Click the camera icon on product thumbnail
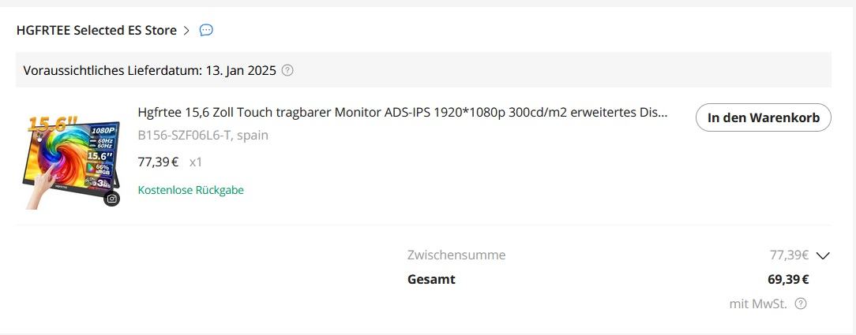 pyautogui.click(x=112, y=199)
